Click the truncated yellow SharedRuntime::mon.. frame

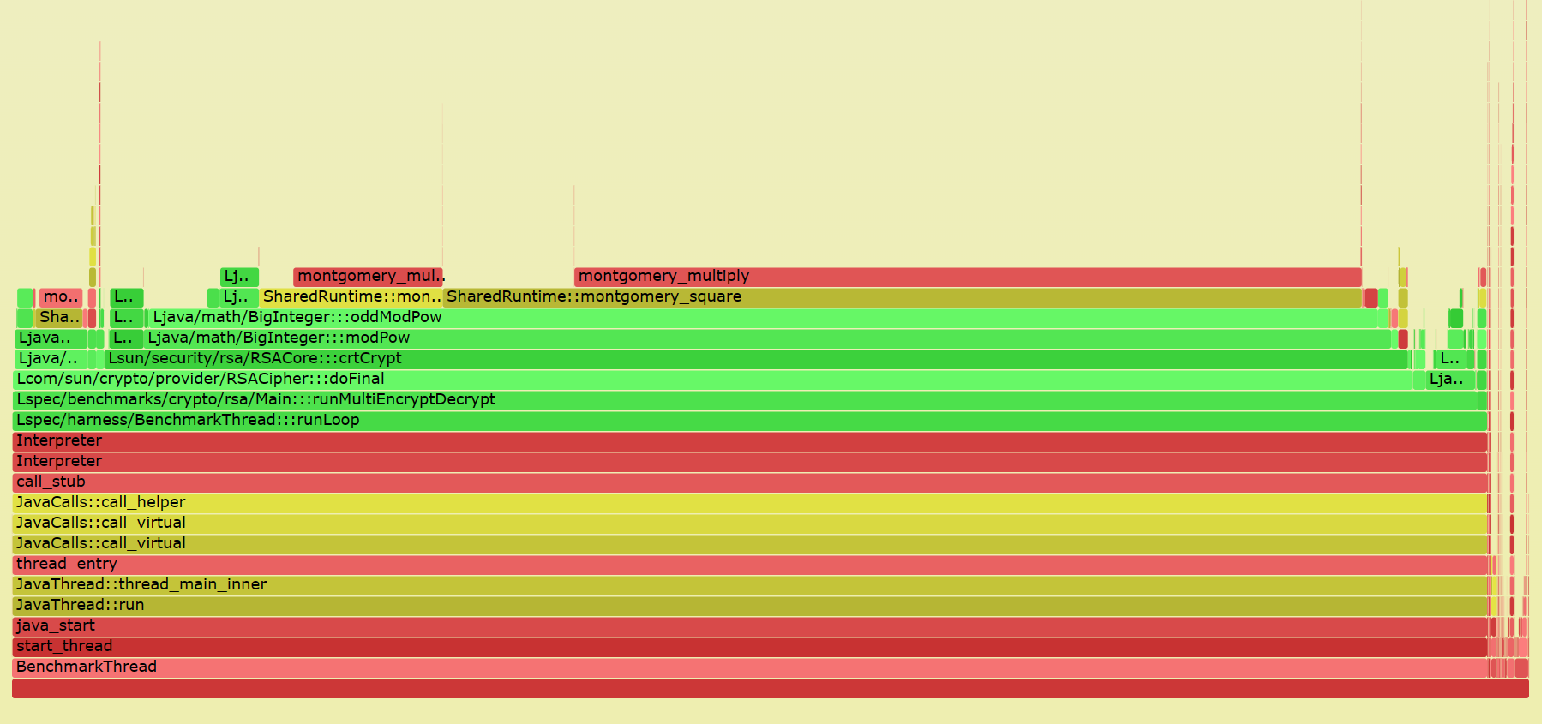click(x=351, y=296)
